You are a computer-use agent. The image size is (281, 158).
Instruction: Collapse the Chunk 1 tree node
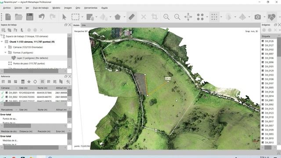tap(2, 42)
